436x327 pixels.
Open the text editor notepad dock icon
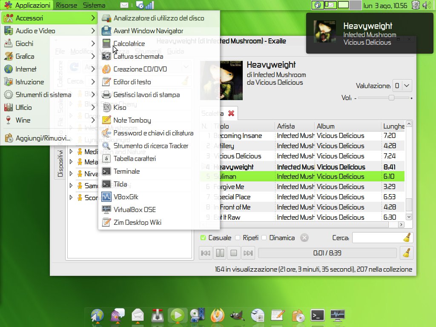(x=278, y=316)
